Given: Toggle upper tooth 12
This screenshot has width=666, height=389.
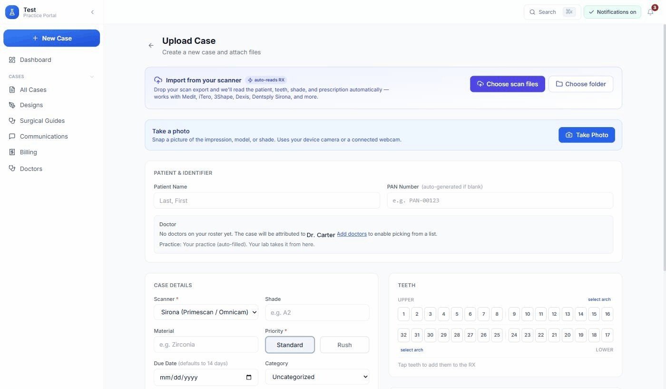Looking at the screenshot, I should click(x=554, y=314).
